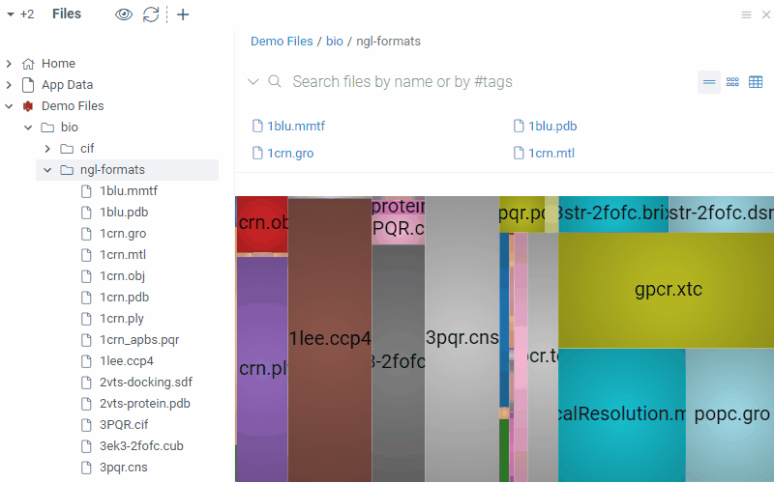Switch to grid table view
Viewport: 774px width, 483px height.
(756, 82)
